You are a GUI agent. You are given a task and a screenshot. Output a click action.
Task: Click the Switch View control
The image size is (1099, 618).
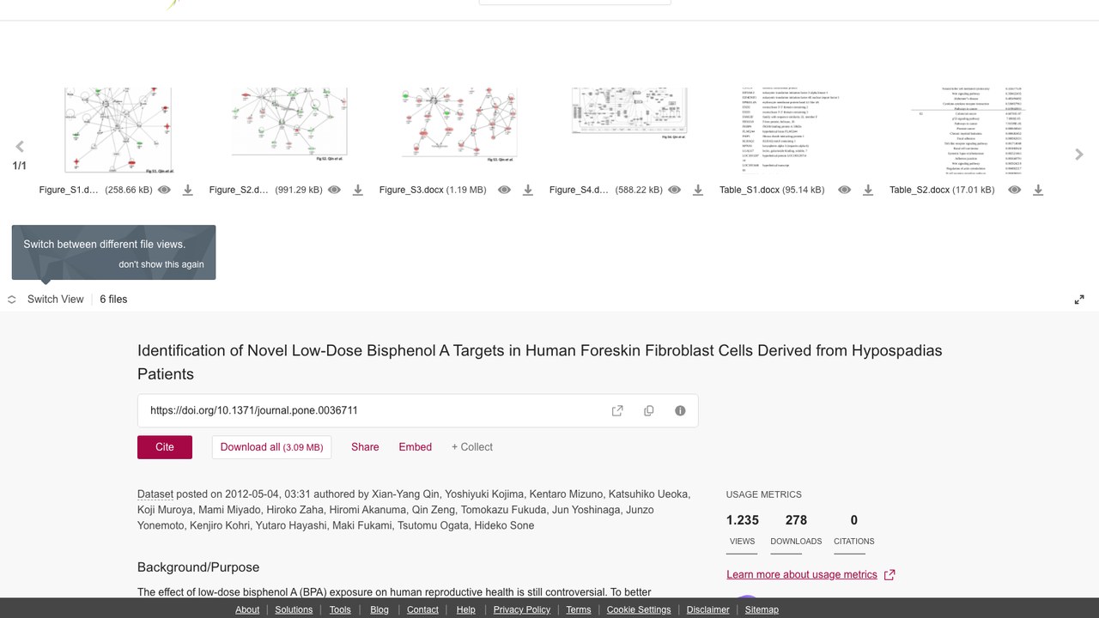pos(46,300)
